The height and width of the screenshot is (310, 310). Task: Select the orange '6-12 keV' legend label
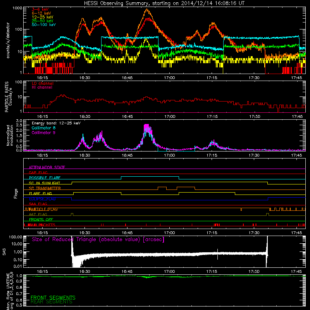coord(41,13)
